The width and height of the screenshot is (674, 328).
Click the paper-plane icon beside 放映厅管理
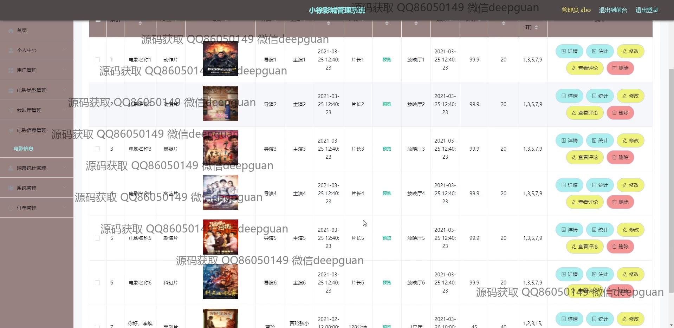pos(11,110)
